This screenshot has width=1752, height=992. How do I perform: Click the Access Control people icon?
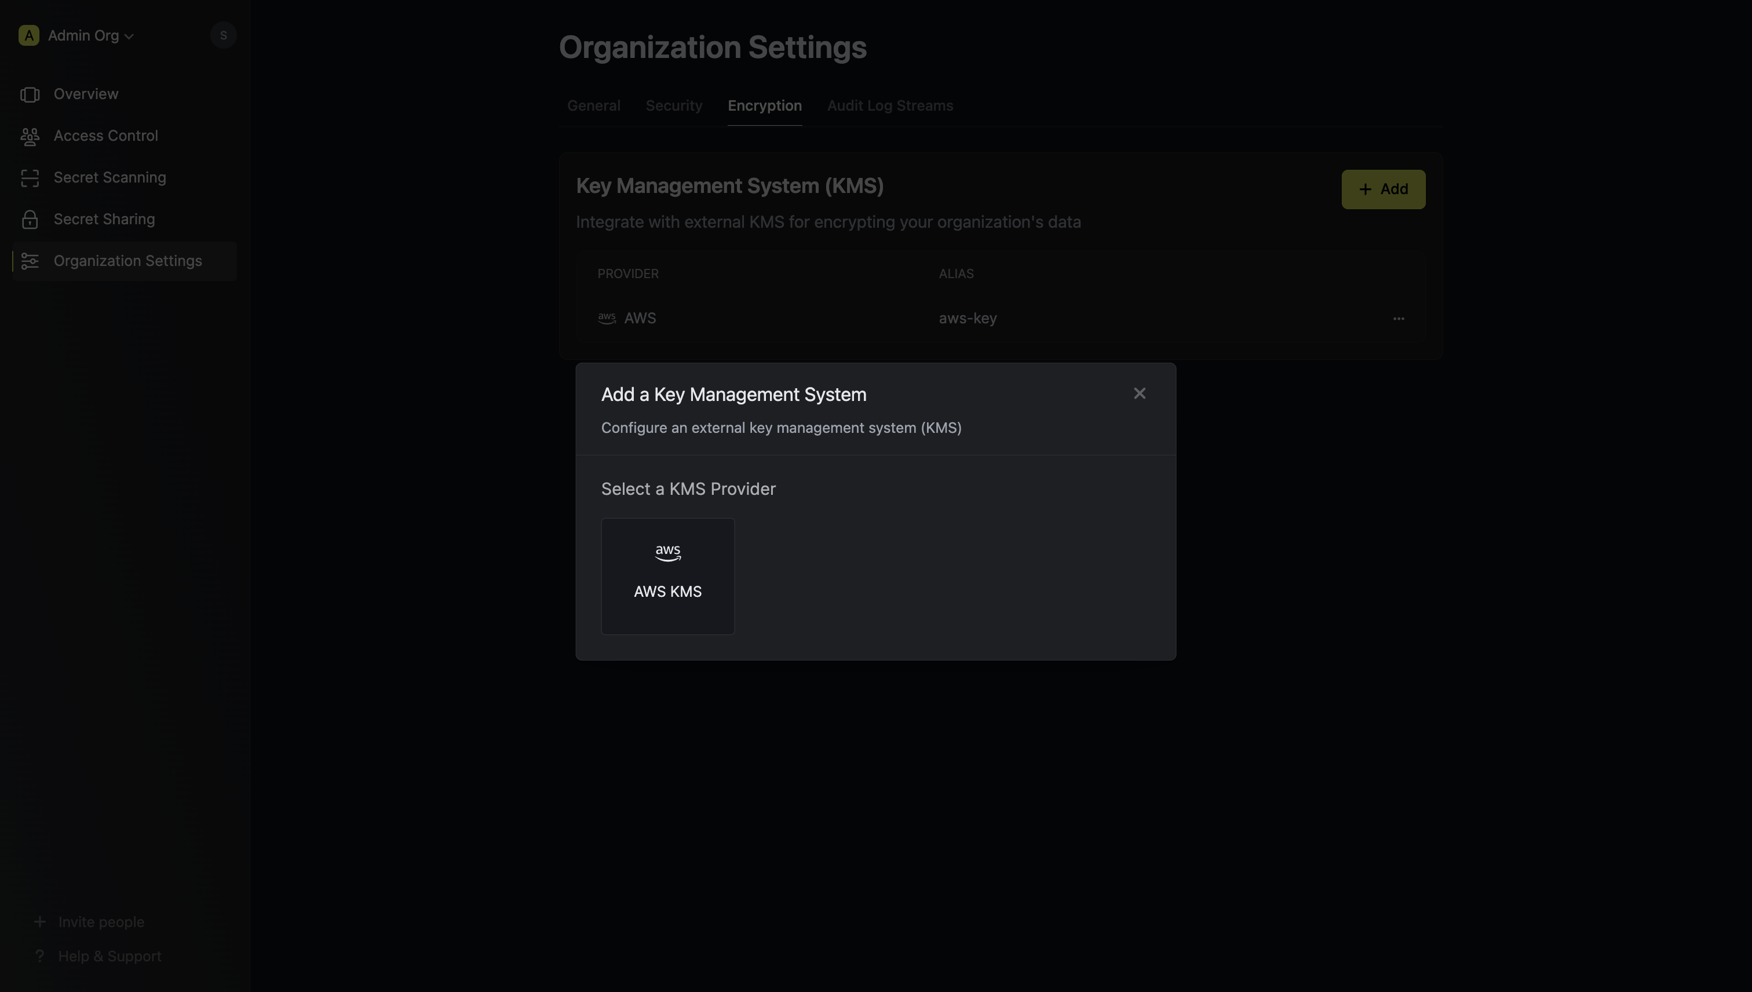(30, 136)
